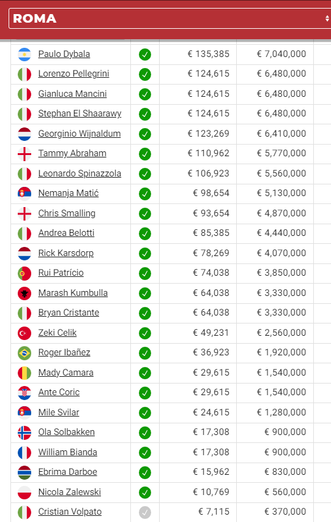Click Portugal flag beside Rui Patrício
This screenshot has width=331, height=522.
[x=24, y=273]
